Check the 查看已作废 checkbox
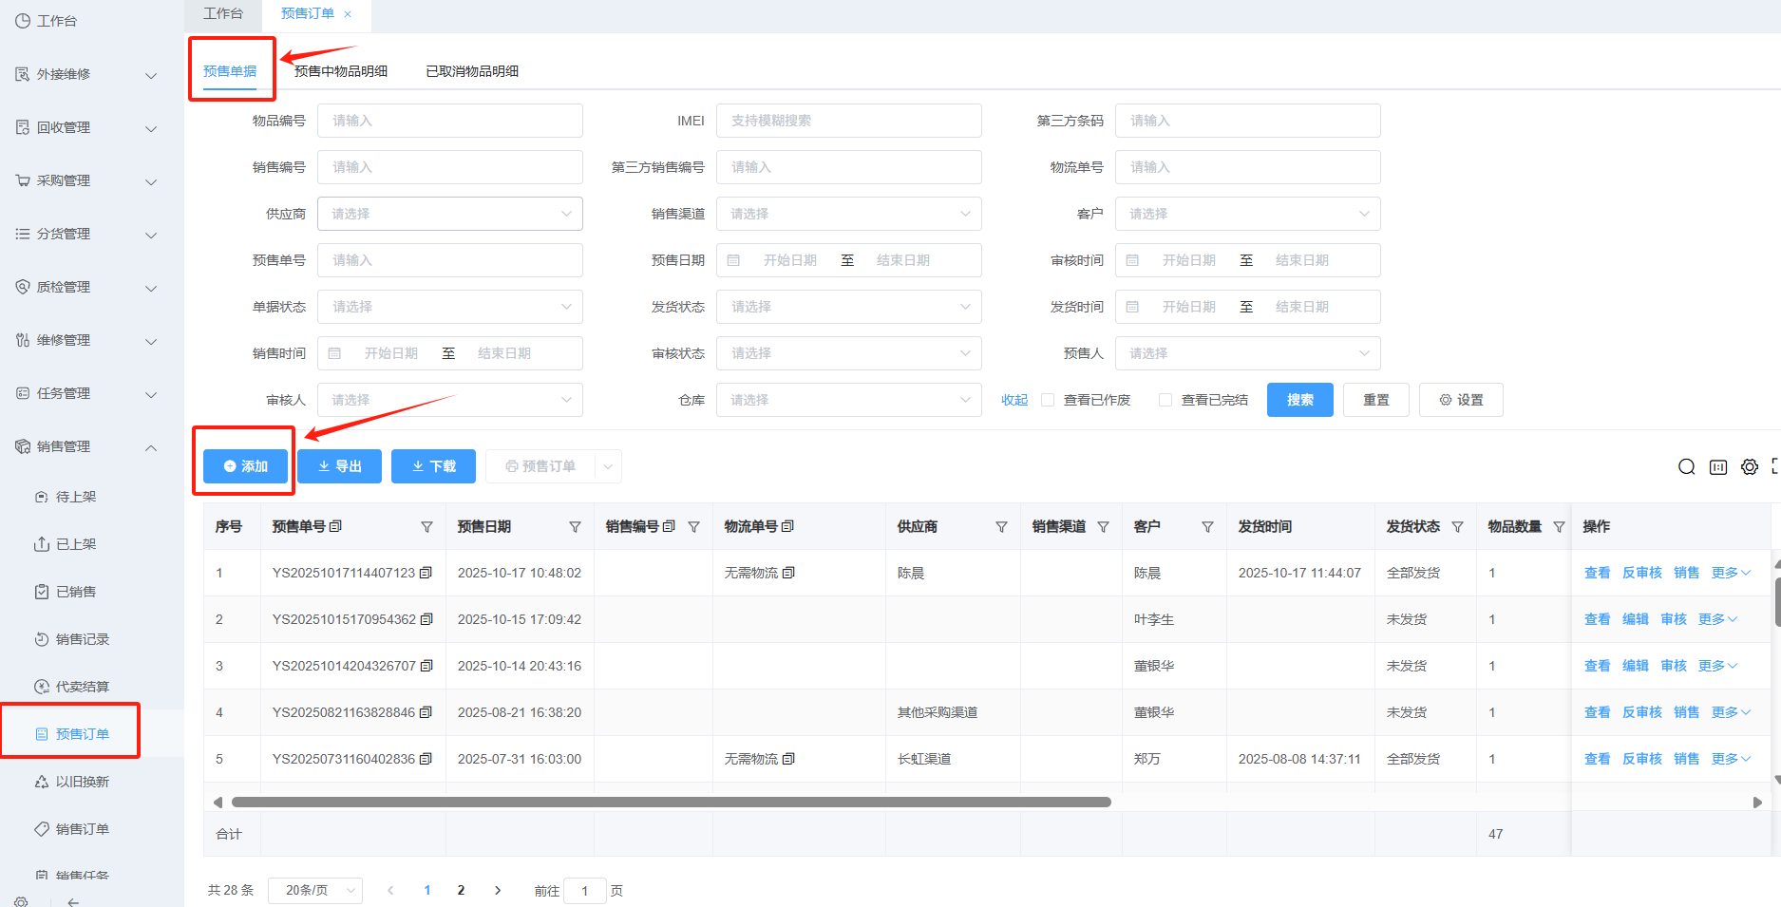Viewport: 1781px width, 907px height. coord(1048,400)
